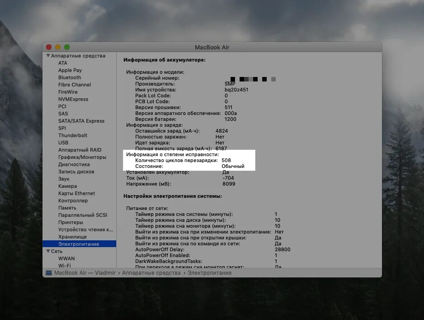Click the voltage value 8099
Screen dimensions: 424x320
pos(229,184)
